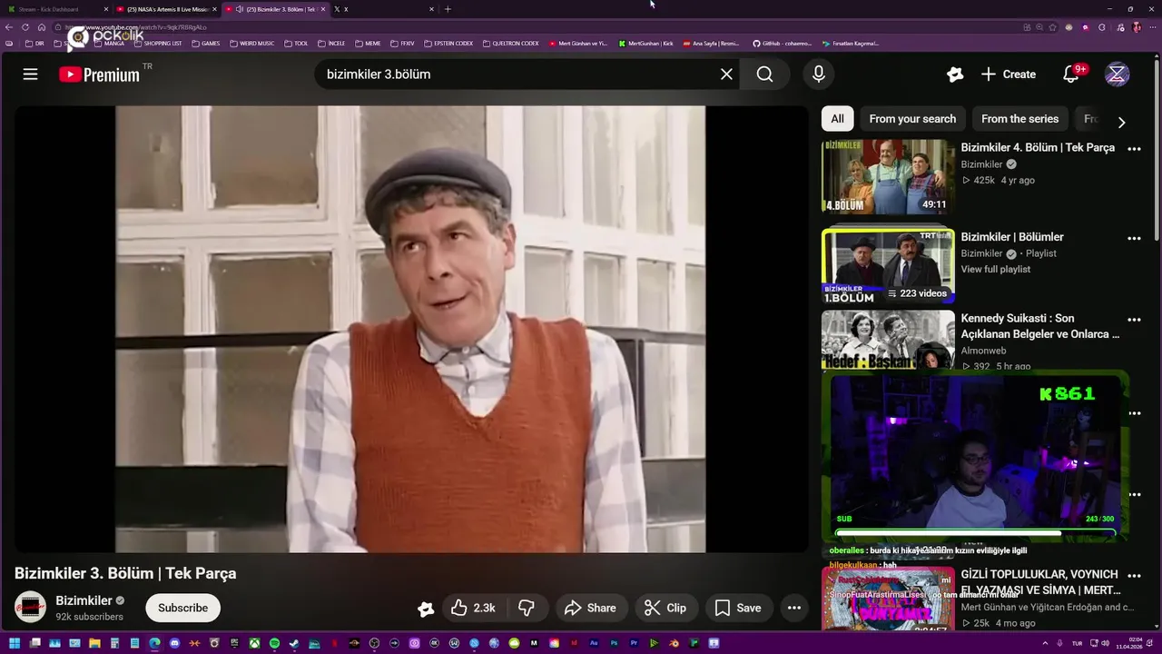The height and width of the screenshot is (654, 1162).
Task: Open the WEIRD MUSIC bookmarks folder
Action: (x=251, y=44)
